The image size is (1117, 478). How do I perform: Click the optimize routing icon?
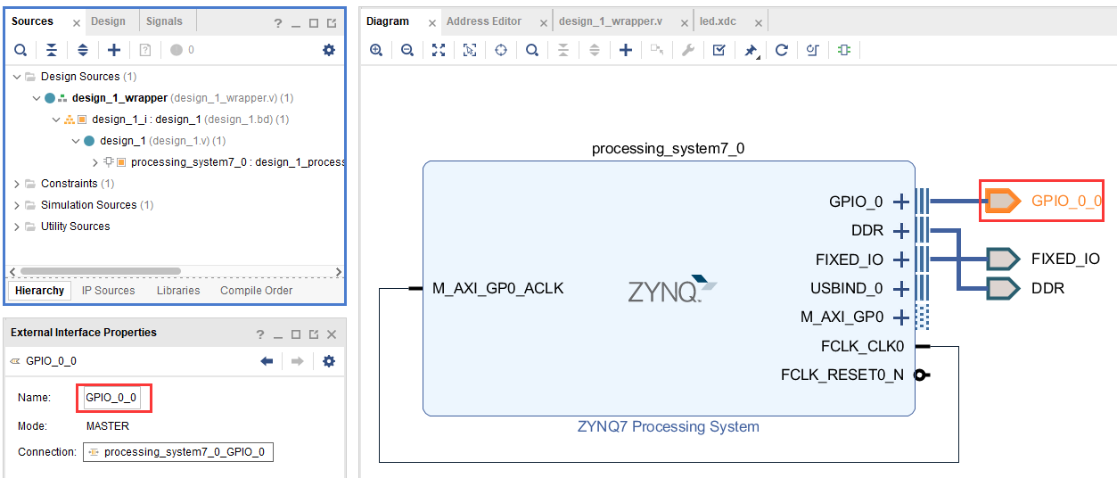(x=813, y=51)
